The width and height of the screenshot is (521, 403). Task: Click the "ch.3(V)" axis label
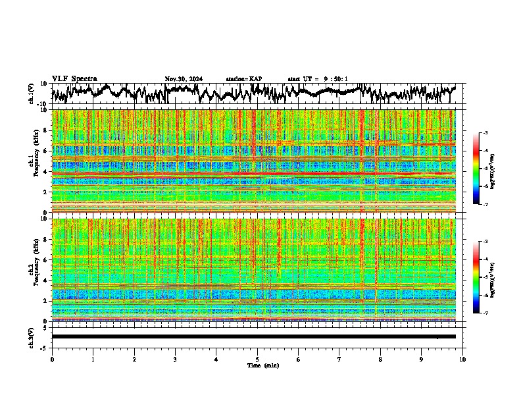[x=32, y=338]
